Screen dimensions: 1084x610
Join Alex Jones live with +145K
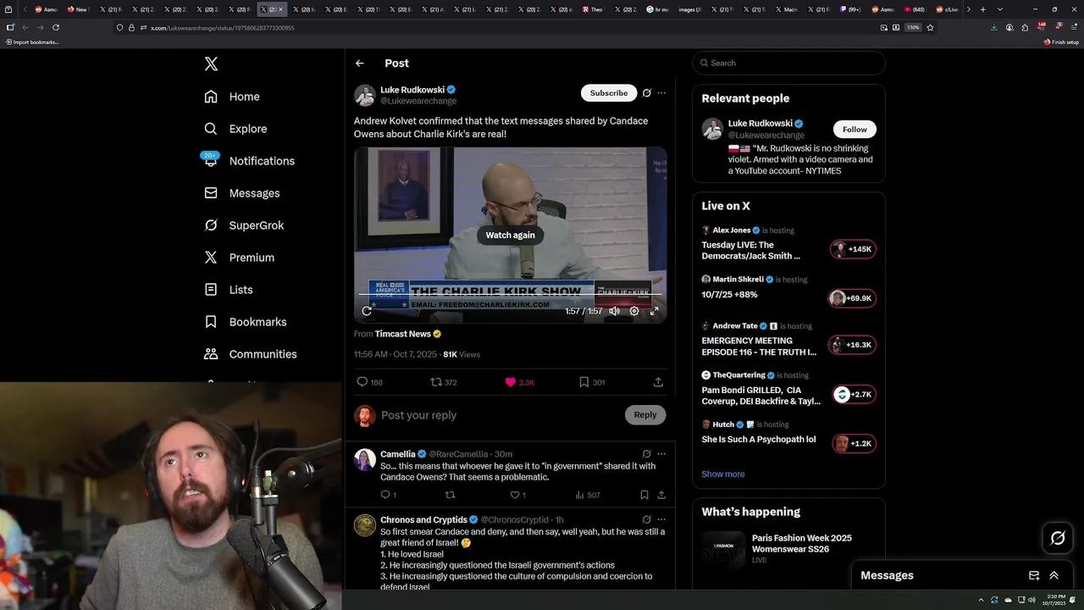point(853,249)
